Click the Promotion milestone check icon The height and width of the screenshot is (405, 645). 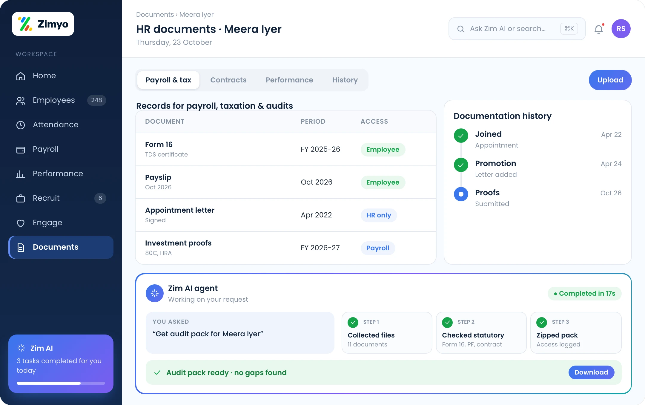(461, 165)
